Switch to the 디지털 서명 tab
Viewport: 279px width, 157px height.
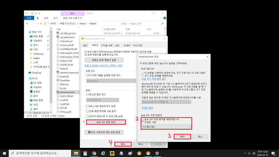coord(107,46)
